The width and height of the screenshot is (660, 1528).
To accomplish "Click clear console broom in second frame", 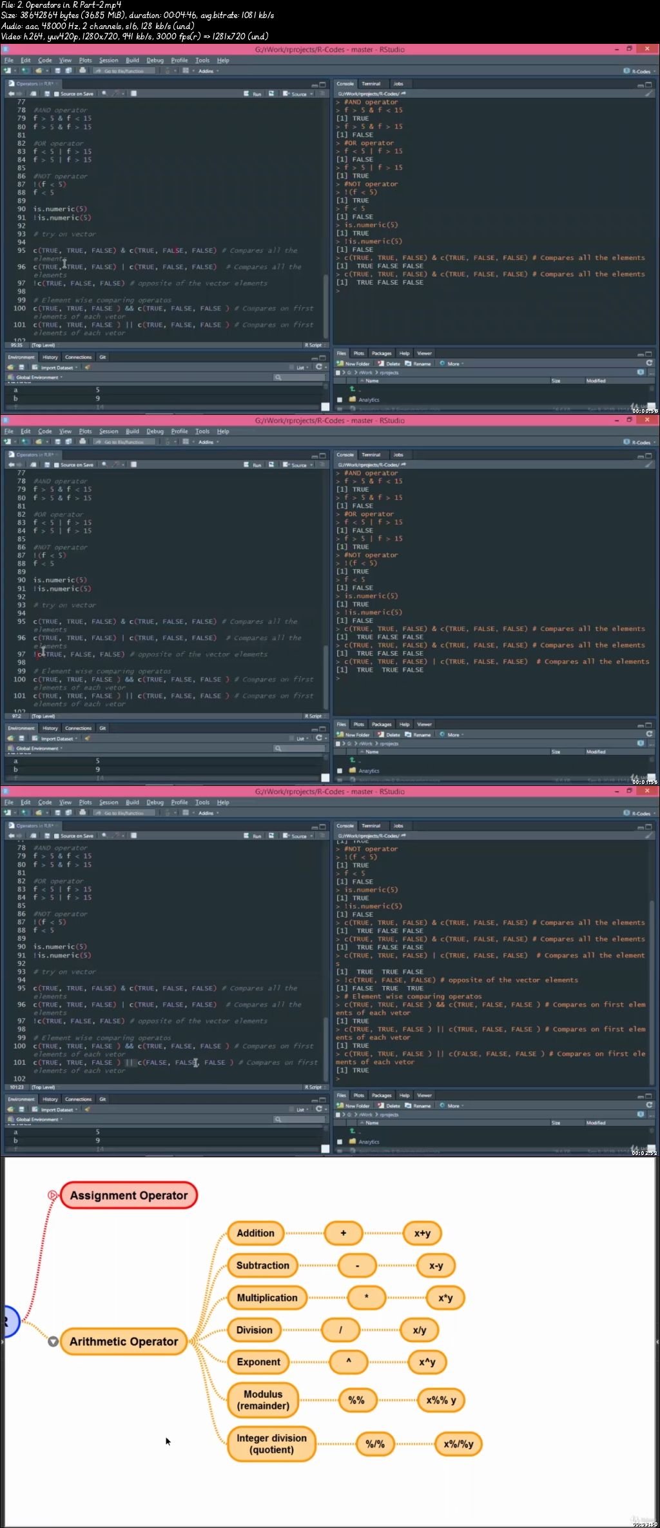I will (x=649, y=465).
